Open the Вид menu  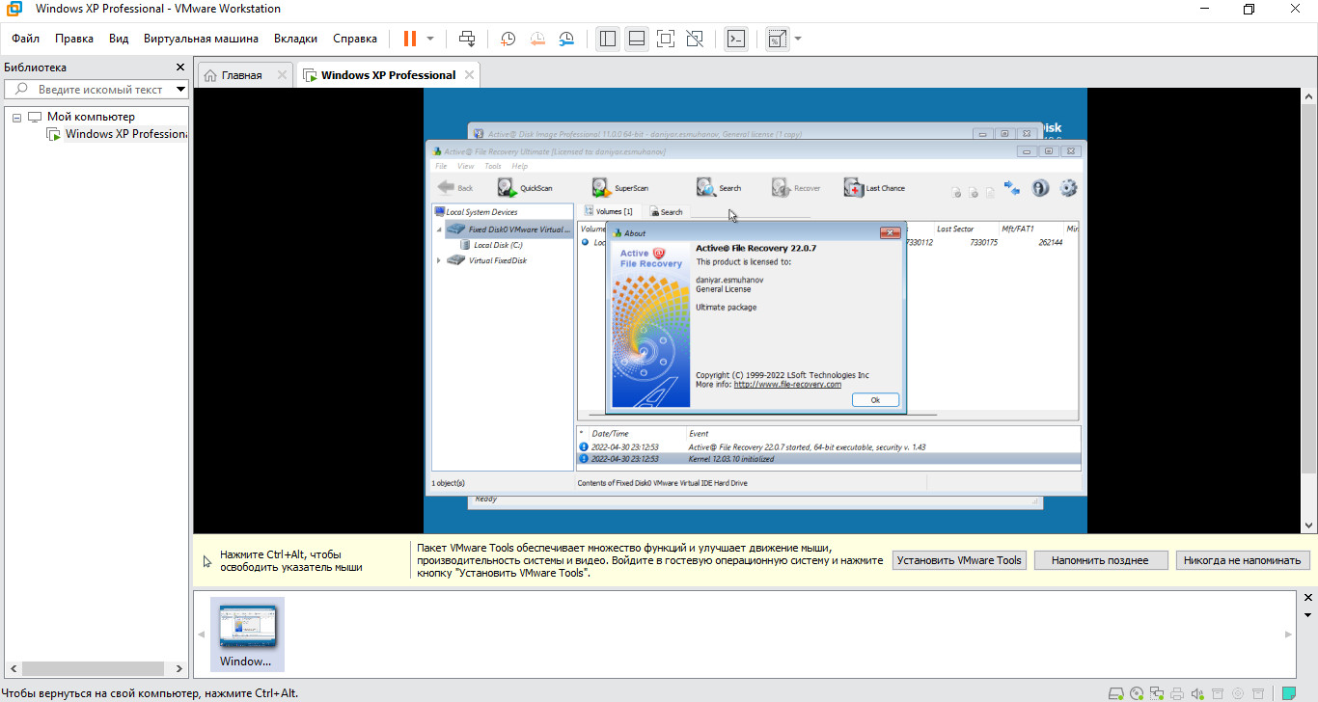point(119,39)
